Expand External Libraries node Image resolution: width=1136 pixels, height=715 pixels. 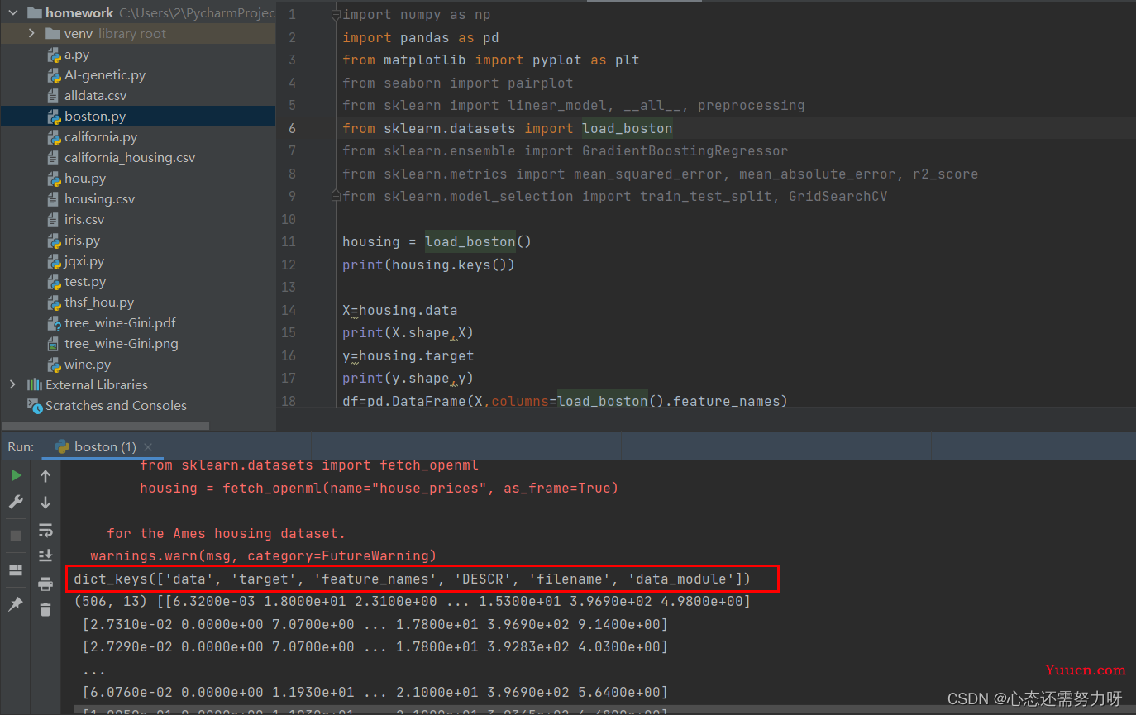pos(12,385)
